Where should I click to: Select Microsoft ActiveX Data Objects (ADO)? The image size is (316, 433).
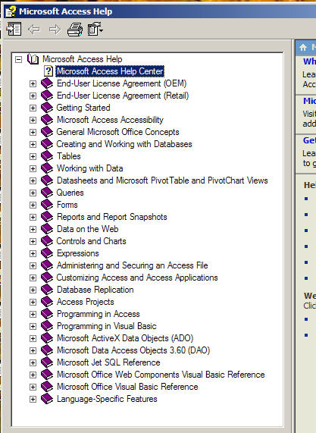point(125,338)
